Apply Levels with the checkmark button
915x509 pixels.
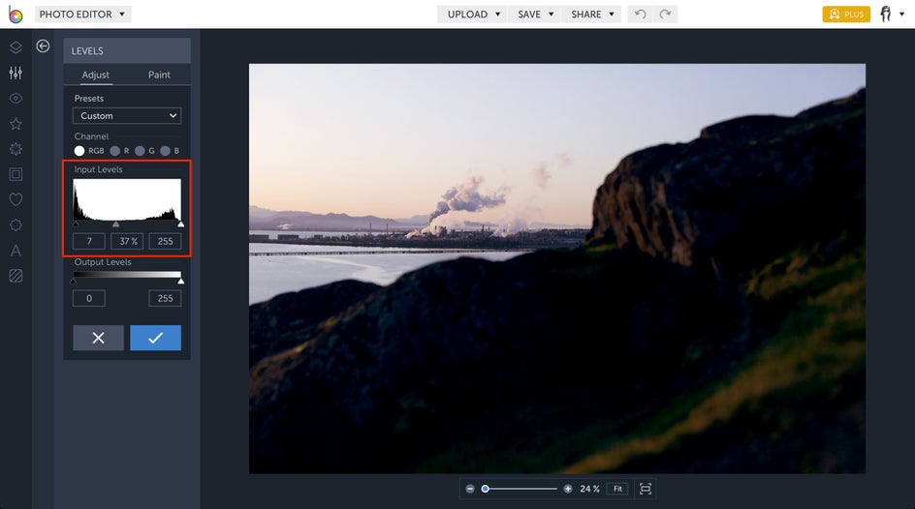[x=155, y=338]
